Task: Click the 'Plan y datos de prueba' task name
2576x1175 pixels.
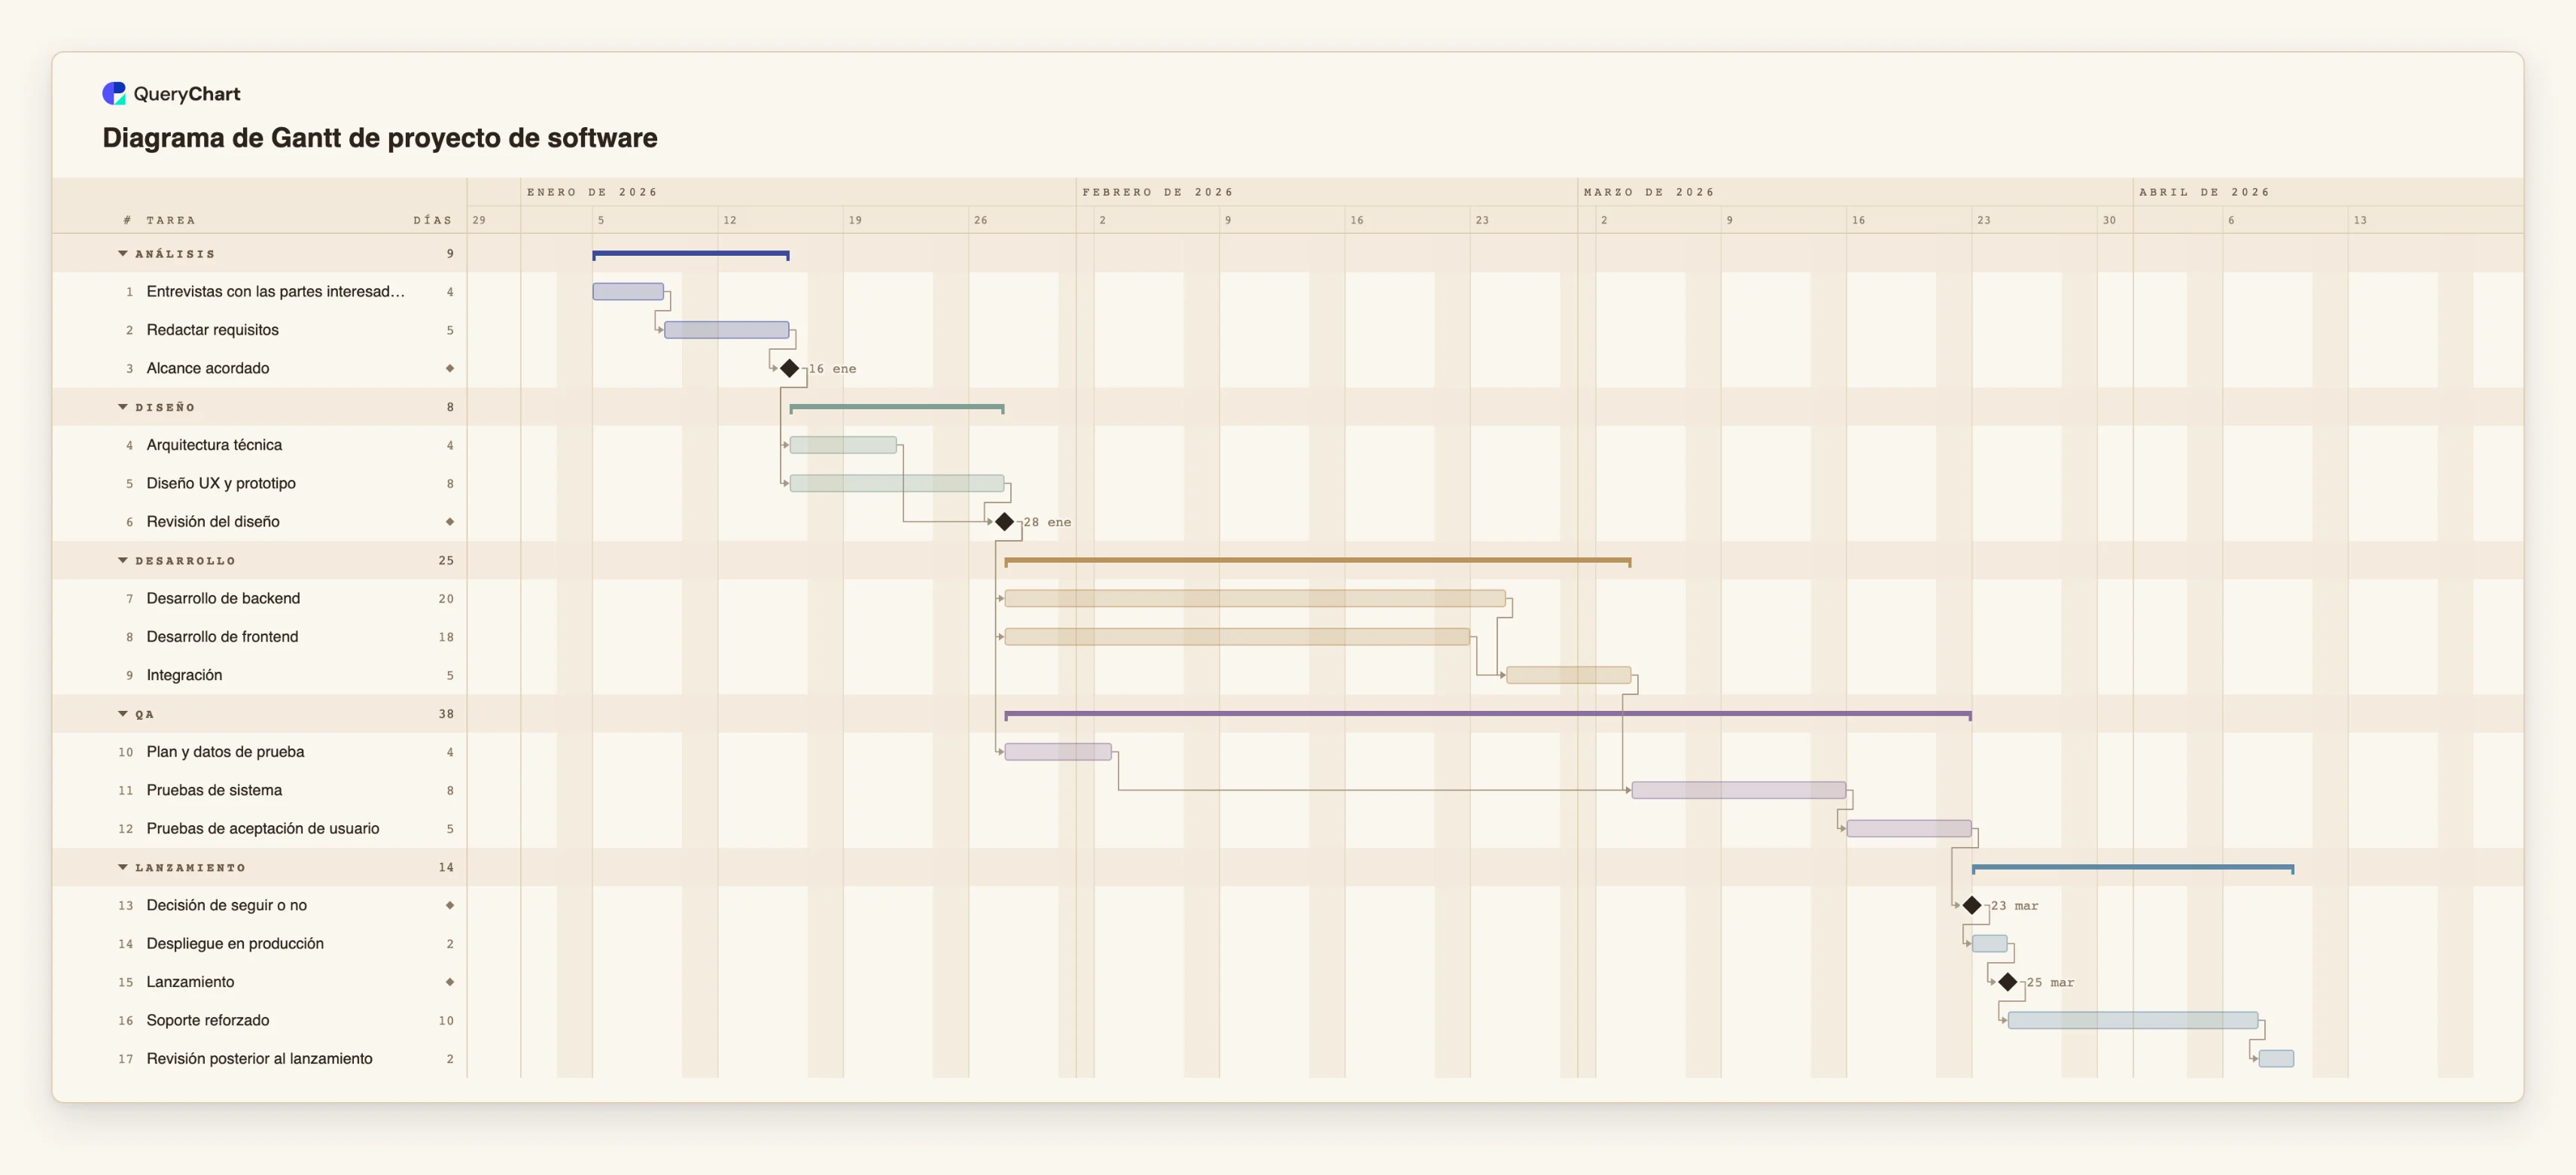Action: click(x=225, y=751)
